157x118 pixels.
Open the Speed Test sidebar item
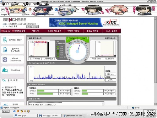(x=12, y=40)
